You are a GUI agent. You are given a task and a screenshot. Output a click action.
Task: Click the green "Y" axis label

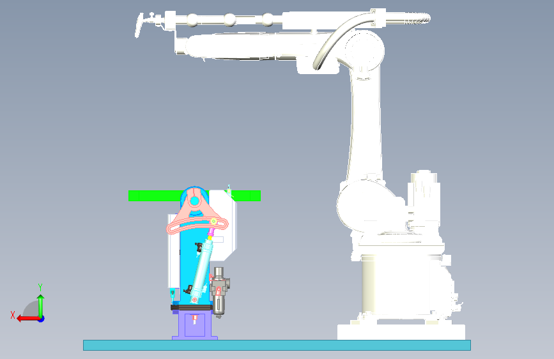(40, 287)
